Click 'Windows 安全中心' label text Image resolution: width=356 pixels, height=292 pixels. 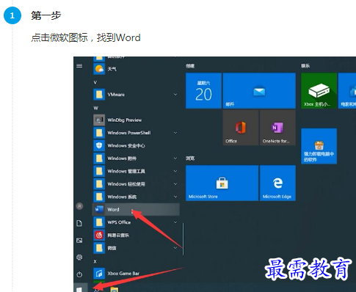pos(126,146)
